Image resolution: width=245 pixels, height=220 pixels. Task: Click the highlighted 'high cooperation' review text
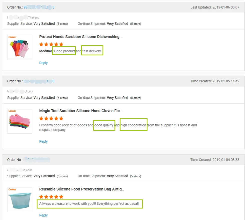(133, 125)
